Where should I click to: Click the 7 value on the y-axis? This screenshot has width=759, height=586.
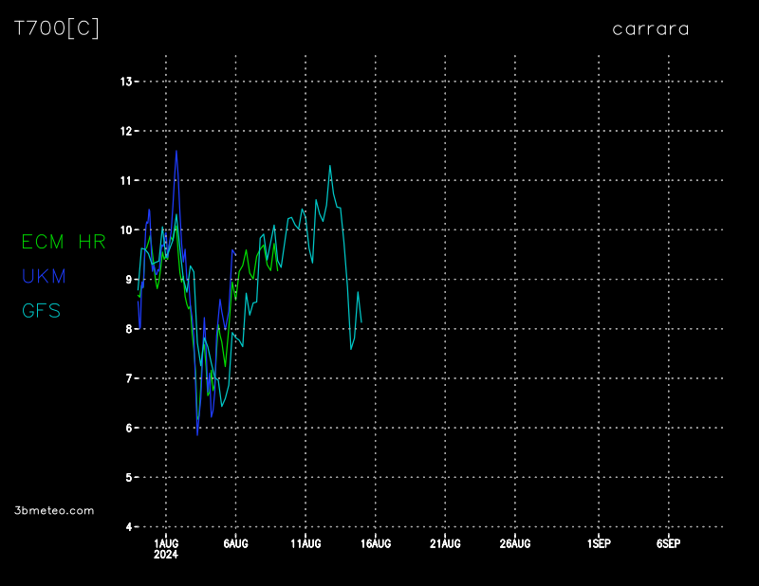pyautogui.click(x=128, y=378)
